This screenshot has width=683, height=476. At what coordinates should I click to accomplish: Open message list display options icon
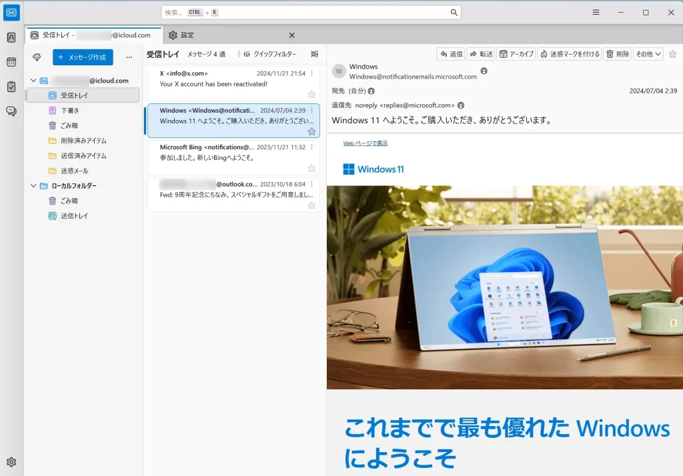(315, 54)
